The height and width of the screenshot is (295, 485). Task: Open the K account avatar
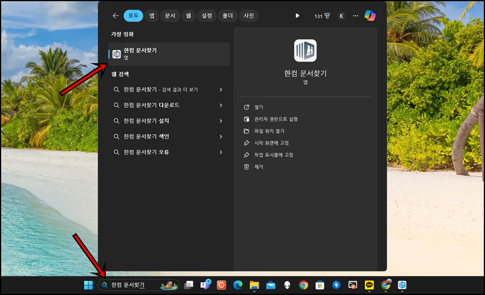click(341, 16)
